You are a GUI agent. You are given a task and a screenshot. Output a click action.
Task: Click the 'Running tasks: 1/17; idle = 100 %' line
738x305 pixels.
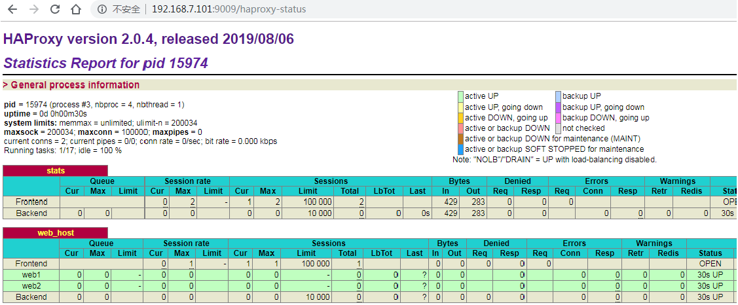[x=63, y=151]
